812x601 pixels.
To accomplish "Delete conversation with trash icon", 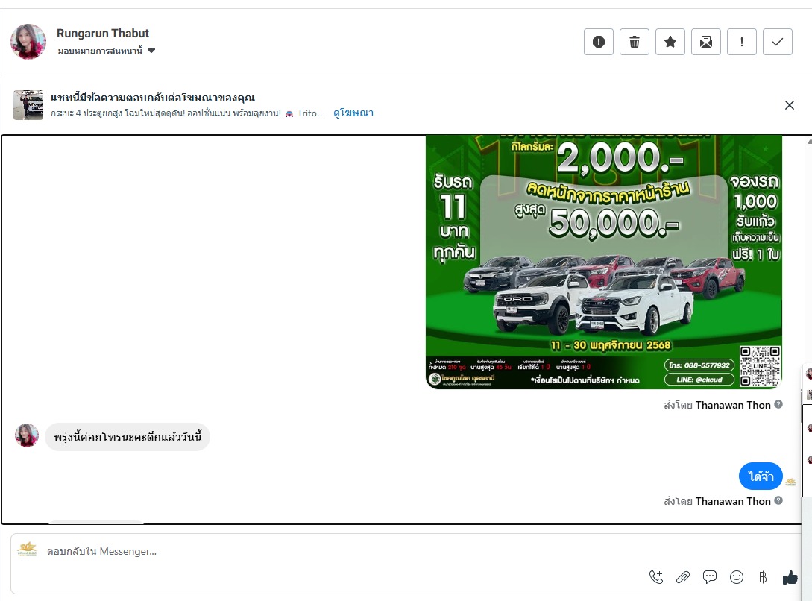I will (635, 42).
